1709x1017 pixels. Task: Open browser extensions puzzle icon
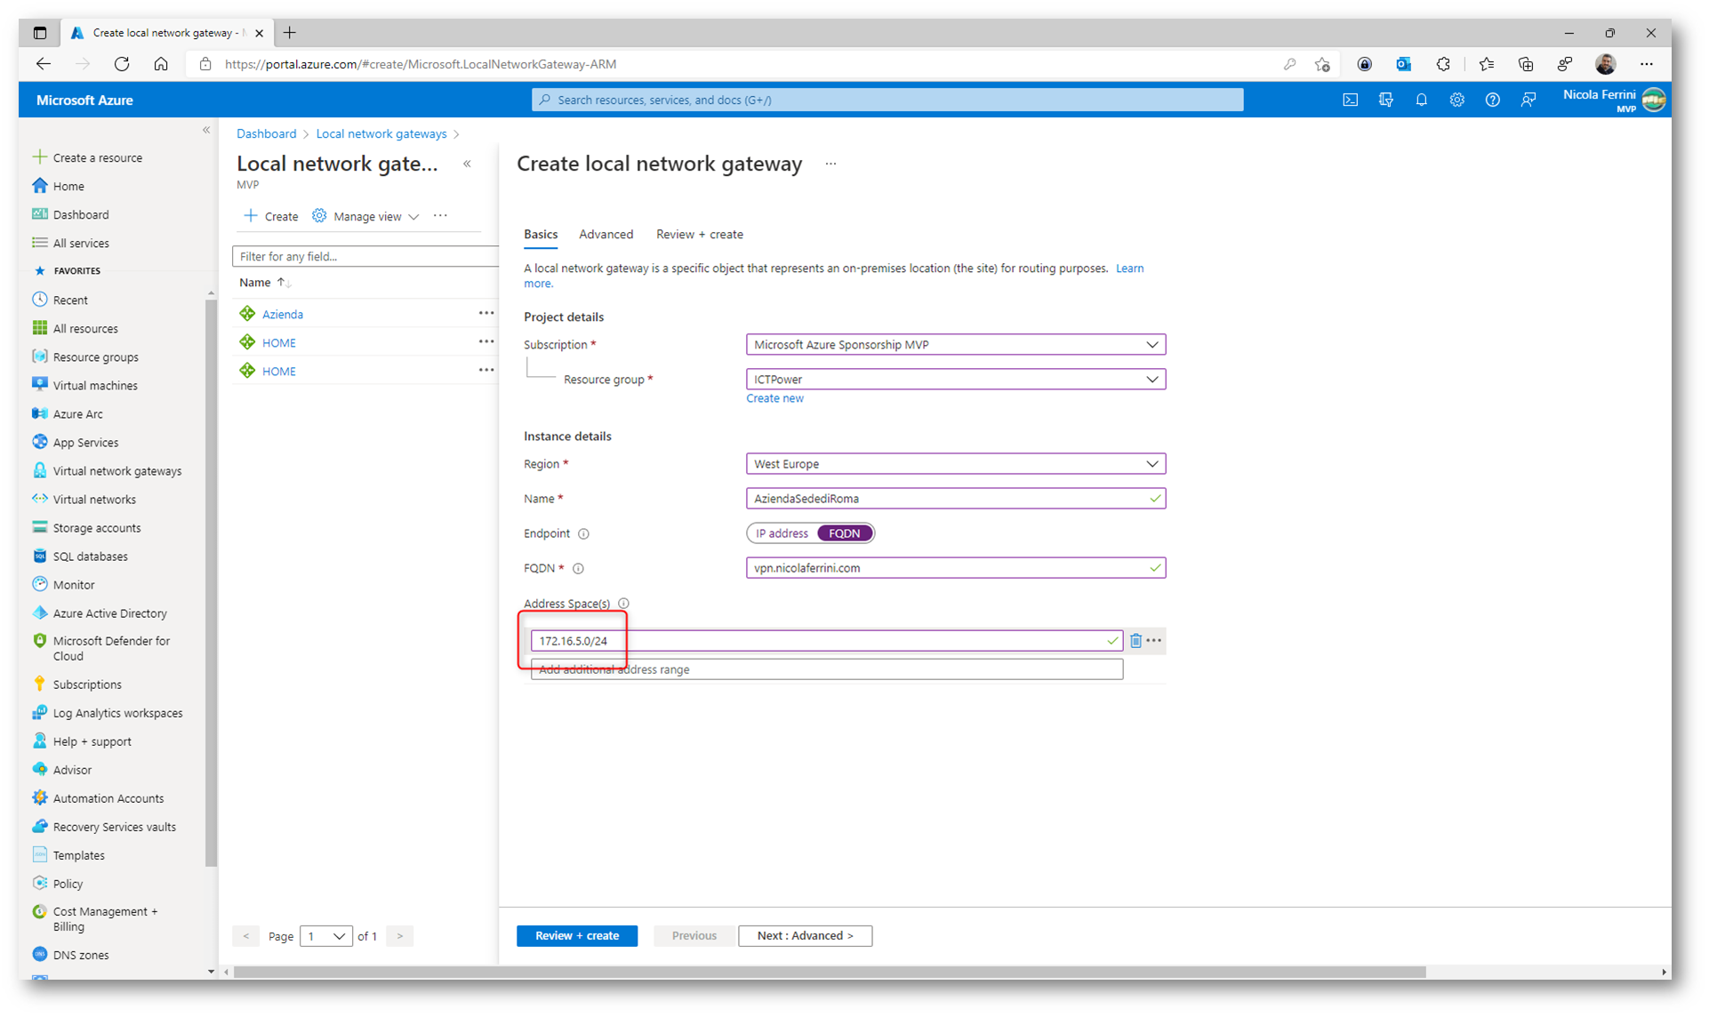1442,64
